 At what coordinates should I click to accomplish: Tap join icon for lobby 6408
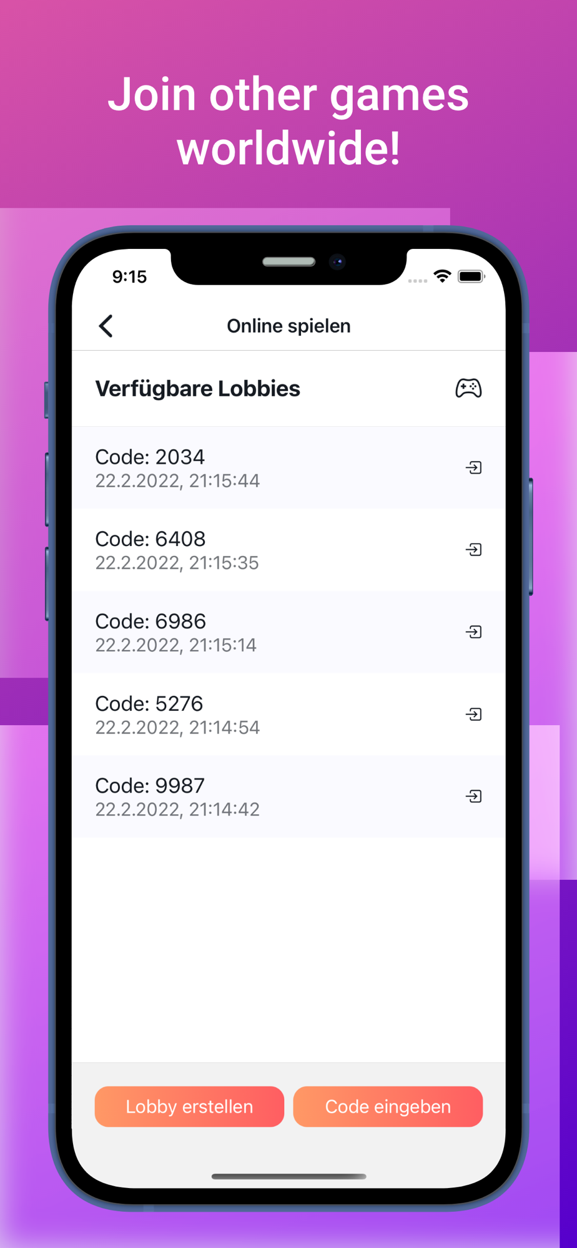474,550
